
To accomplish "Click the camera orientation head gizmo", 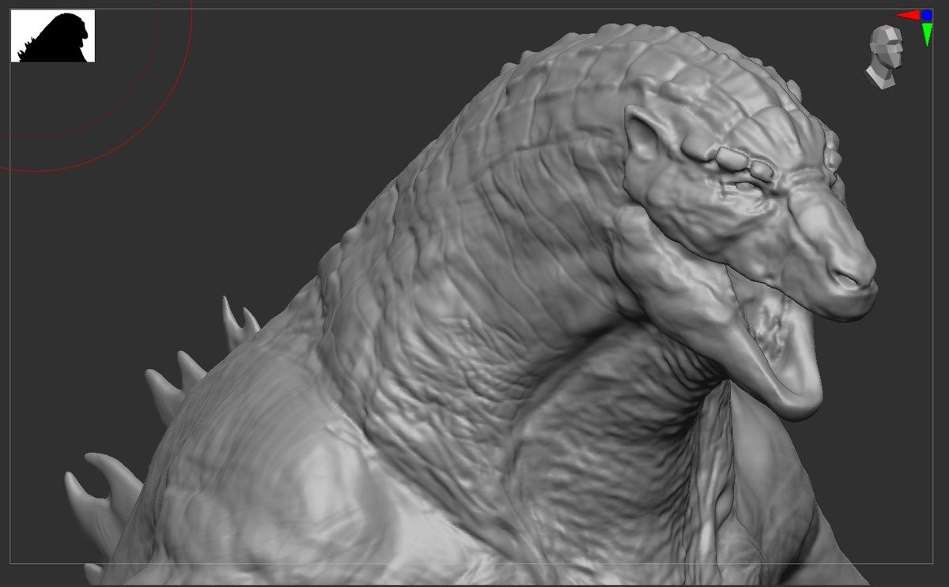I will [884, 56].
